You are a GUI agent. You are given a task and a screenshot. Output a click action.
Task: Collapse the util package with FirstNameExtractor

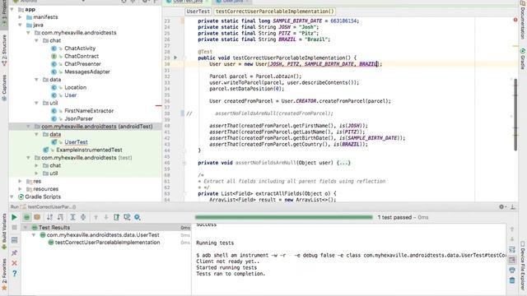[x=36, y=103]
